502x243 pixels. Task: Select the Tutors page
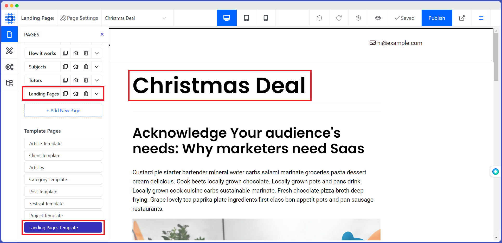[42, 80]
